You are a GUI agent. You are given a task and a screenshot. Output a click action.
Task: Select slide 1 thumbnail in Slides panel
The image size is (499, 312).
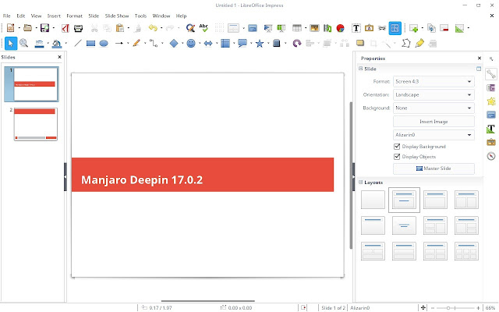click(x=36, y=84)
